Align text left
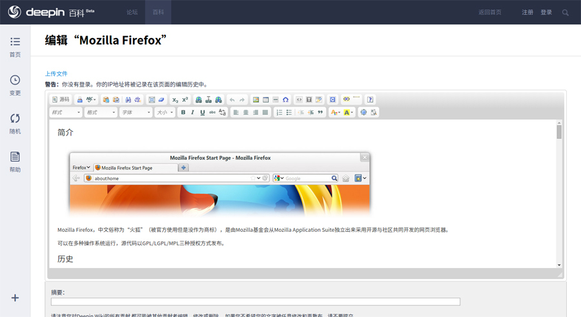581x317 pixels. [x=236, y=112]
